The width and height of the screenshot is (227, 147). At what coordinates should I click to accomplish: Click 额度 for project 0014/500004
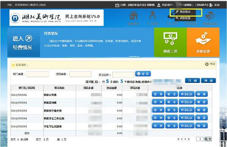click(x=201, y=118)
